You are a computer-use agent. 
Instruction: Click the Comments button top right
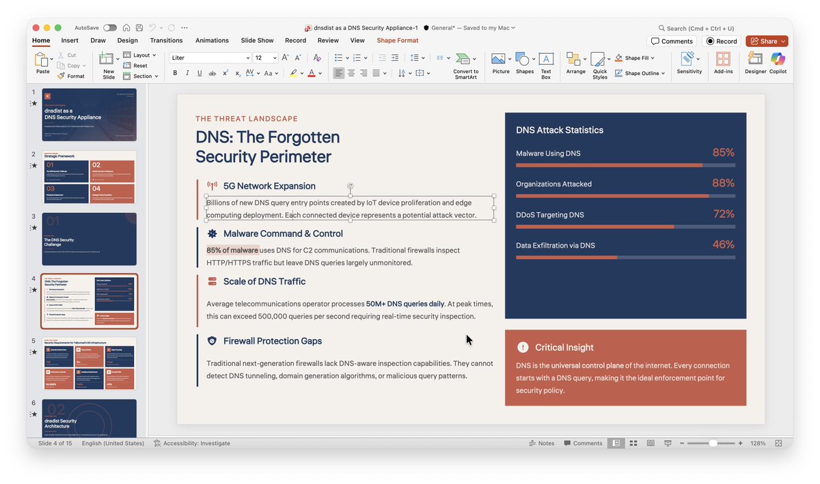(672, 41)
